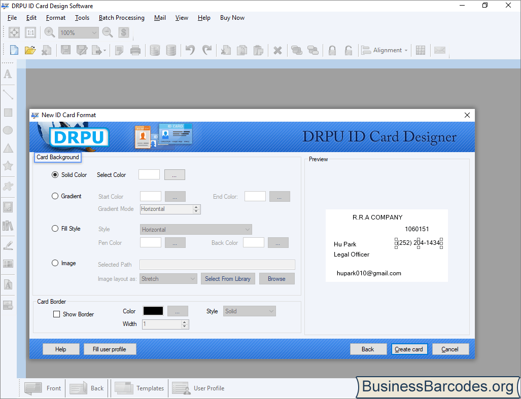Click the Zoom out magnifier icon

tap(108, 32)
